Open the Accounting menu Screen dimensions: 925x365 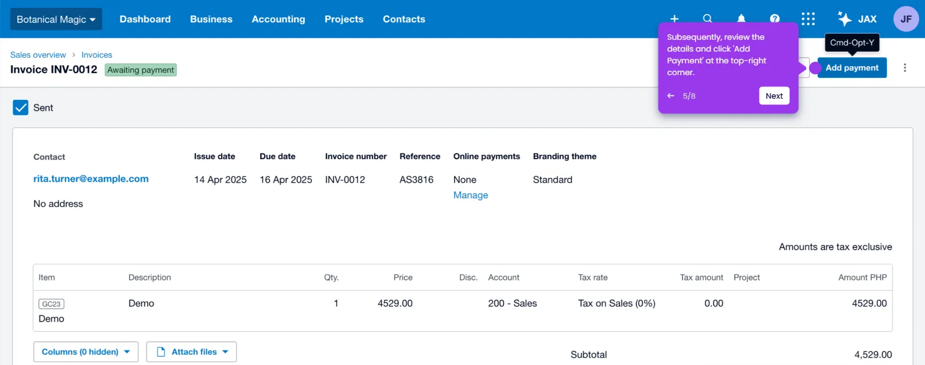coord(278,19)
